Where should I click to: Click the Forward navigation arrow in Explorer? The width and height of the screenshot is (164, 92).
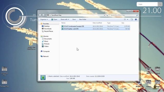[x=43, y=15]
